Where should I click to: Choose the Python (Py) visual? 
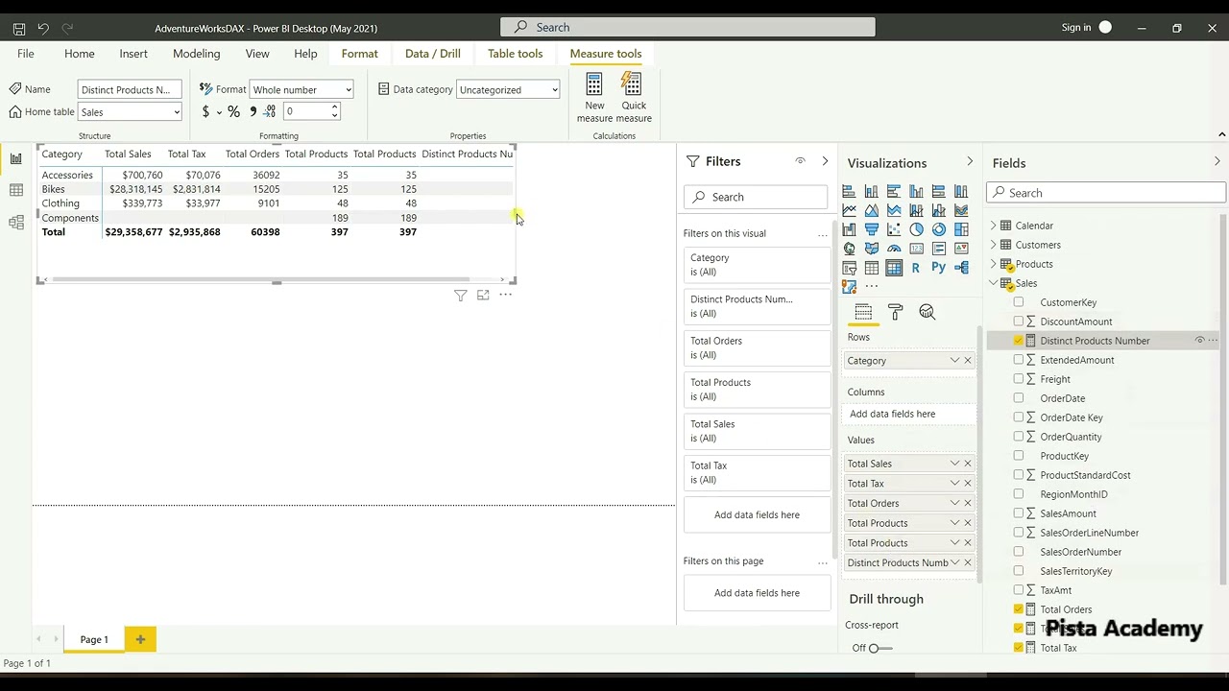(938, 268)
